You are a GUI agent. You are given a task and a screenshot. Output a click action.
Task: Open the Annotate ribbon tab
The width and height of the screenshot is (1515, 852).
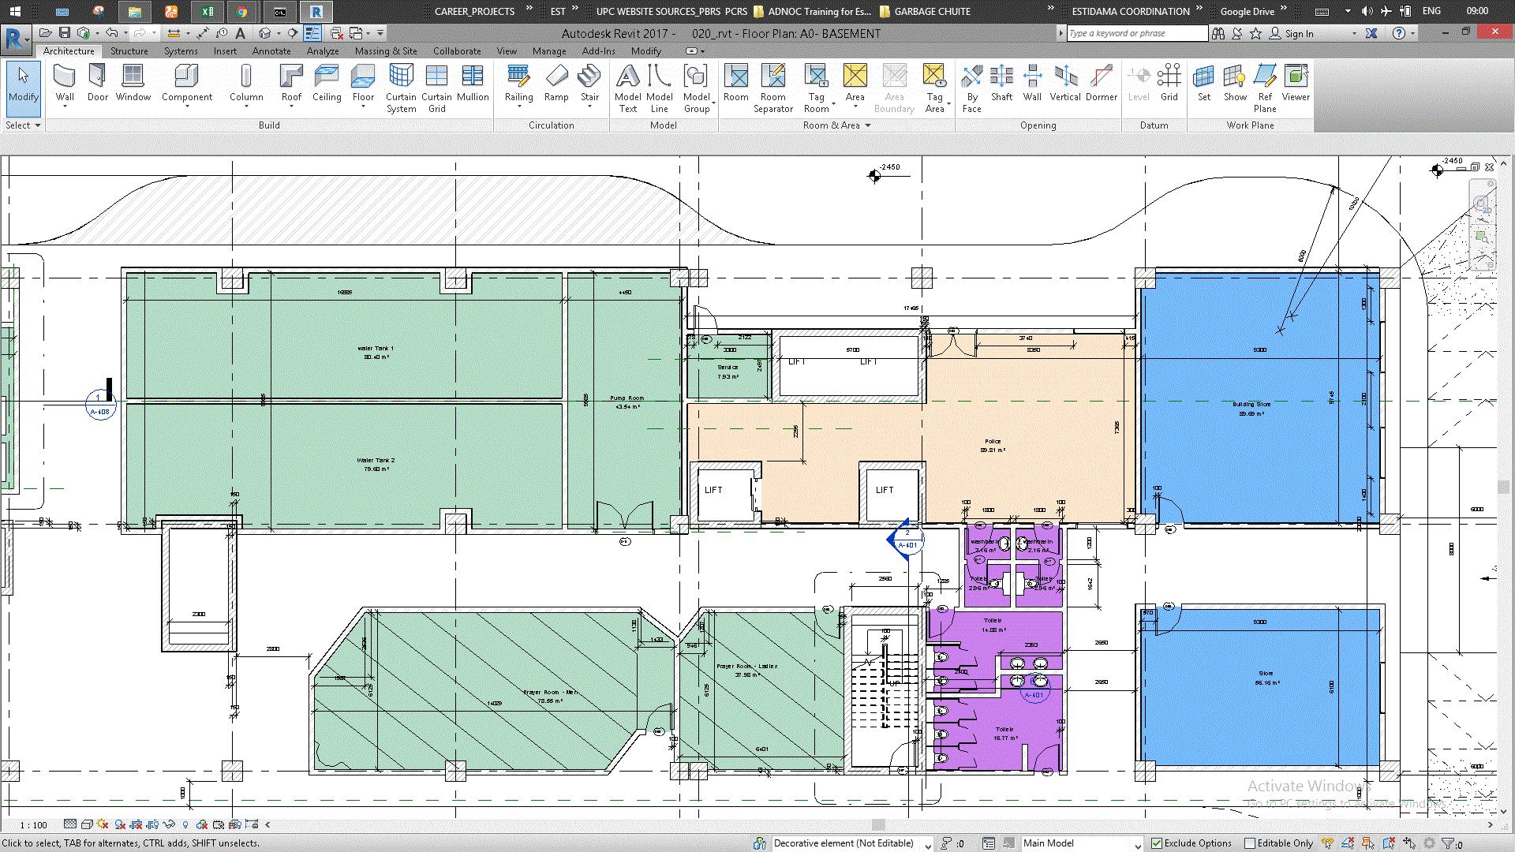[271, 50]
